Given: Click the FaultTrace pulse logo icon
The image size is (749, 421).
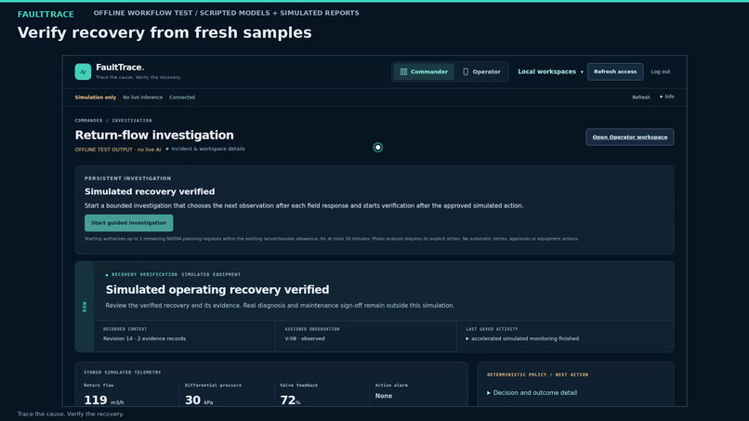Looking at the screenshot, I should pos(83,72).
